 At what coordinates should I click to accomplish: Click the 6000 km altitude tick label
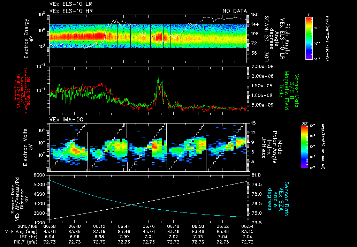(39, 175)
